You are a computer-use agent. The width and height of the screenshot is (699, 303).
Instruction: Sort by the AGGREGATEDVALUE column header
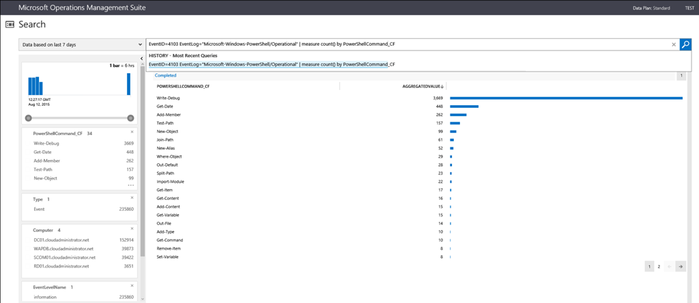423,87
